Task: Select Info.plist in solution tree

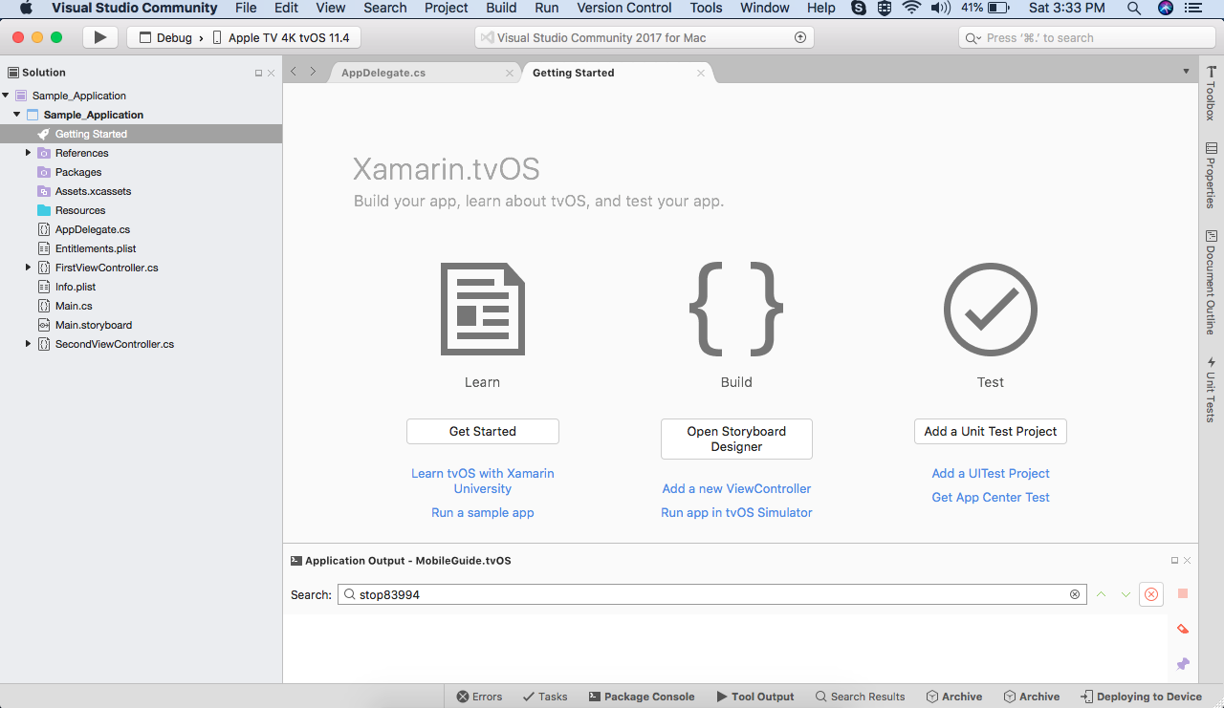Action: click(76, 287)
